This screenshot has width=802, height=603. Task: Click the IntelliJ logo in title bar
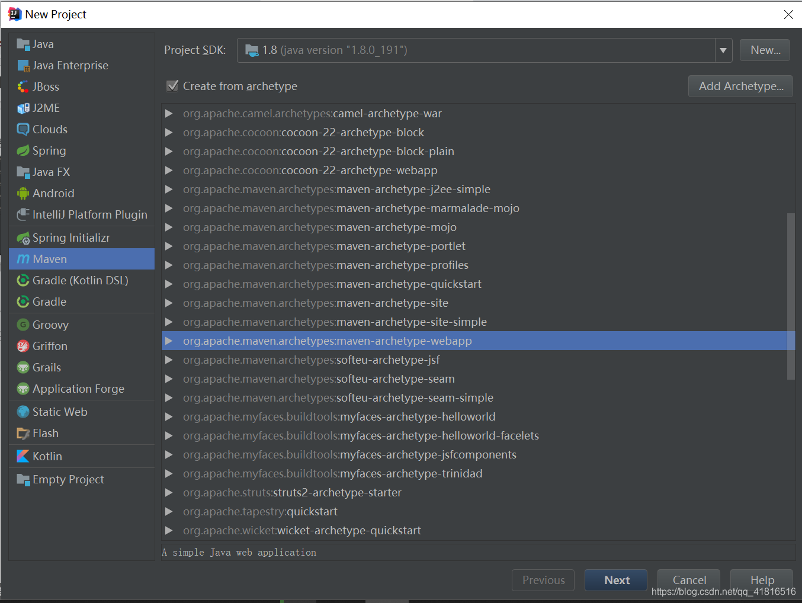[14, 14]
